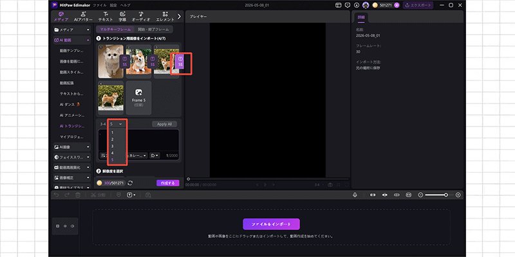Click the Frame 5 add image placeholder
The height and width of the screenshot is (257, 515).
(x=138, y=98)
